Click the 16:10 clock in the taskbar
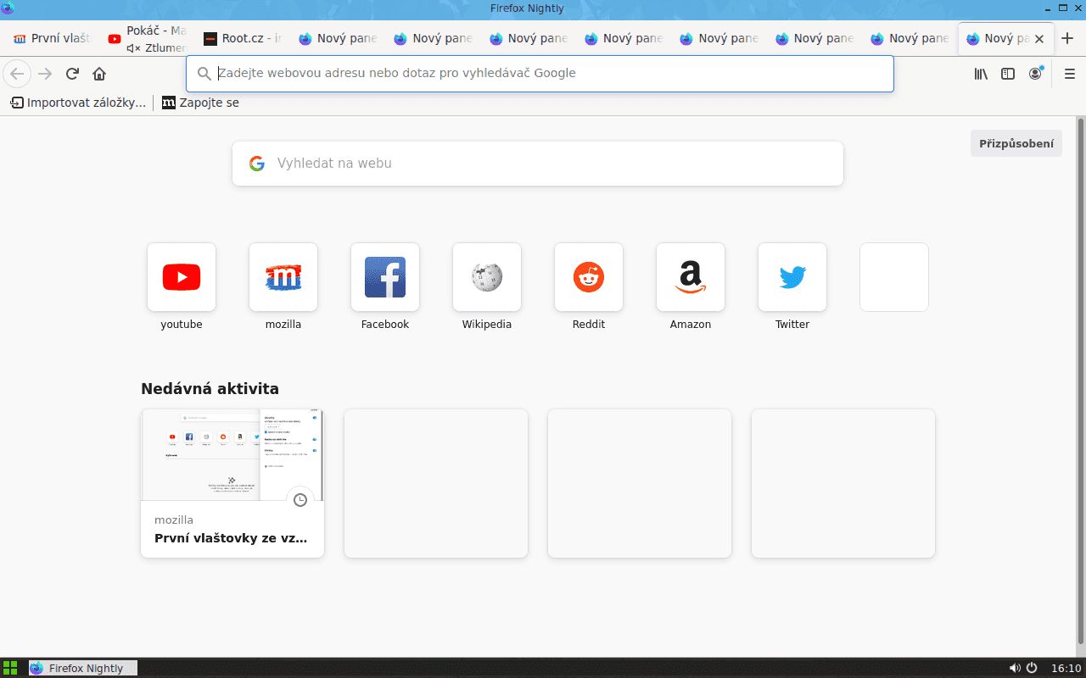The image size is (1086, 678). (x=1066, y=668)
